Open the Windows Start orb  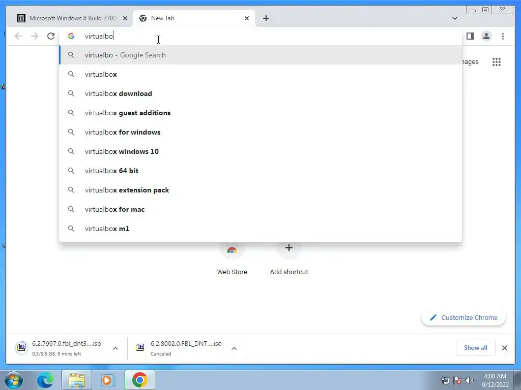(x=14, y=380)
